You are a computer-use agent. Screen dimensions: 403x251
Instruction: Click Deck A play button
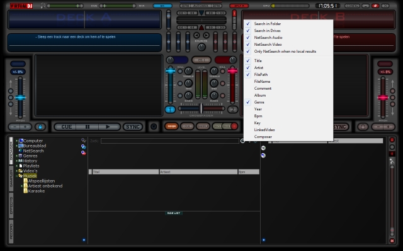[x=108, y=127]
